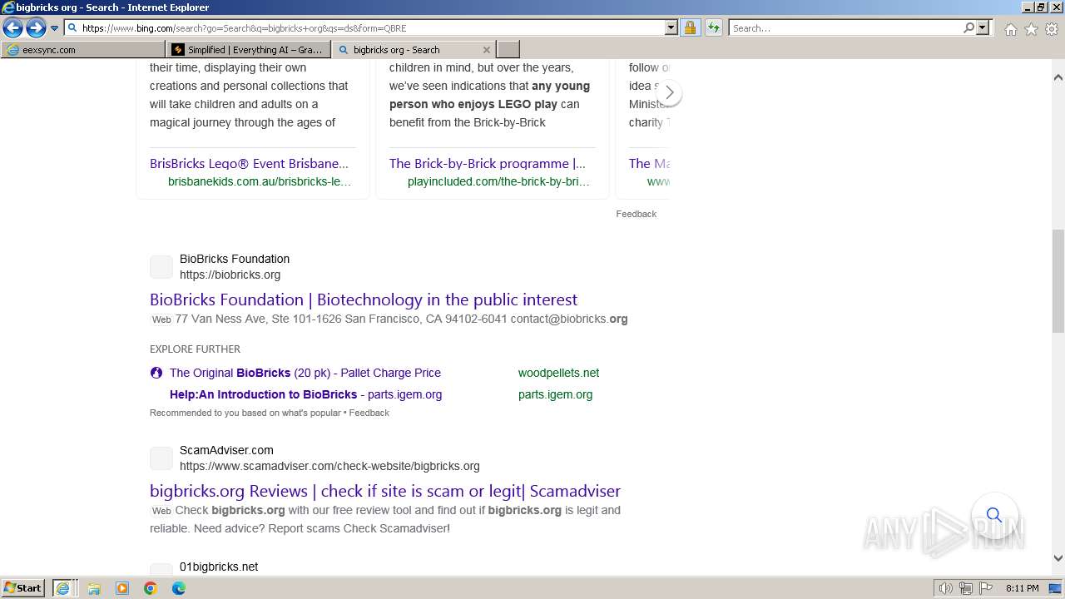
Task: Click the EXPLORE FURTHER heading
Action: [195, 349]
